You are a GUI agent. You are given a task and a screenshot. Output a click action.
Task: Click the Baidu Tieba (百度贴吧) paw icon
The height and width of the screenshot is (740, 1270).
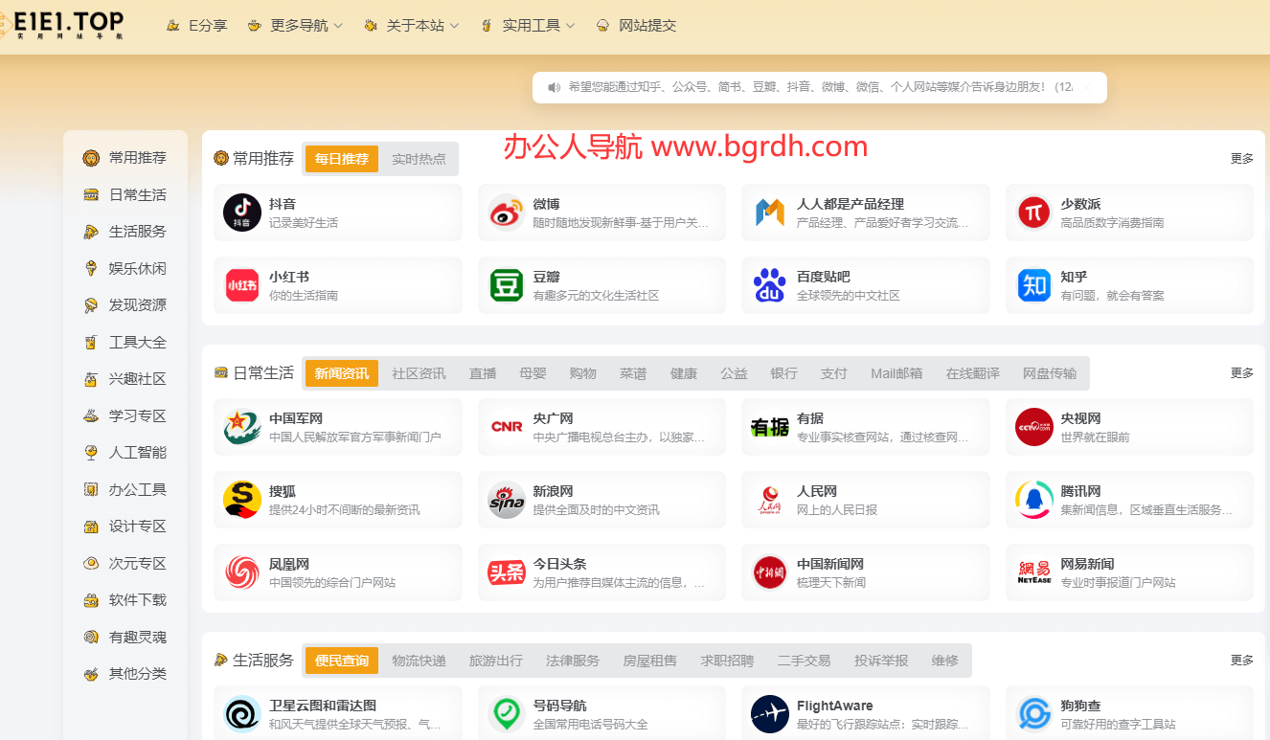(x=769, y=285)
